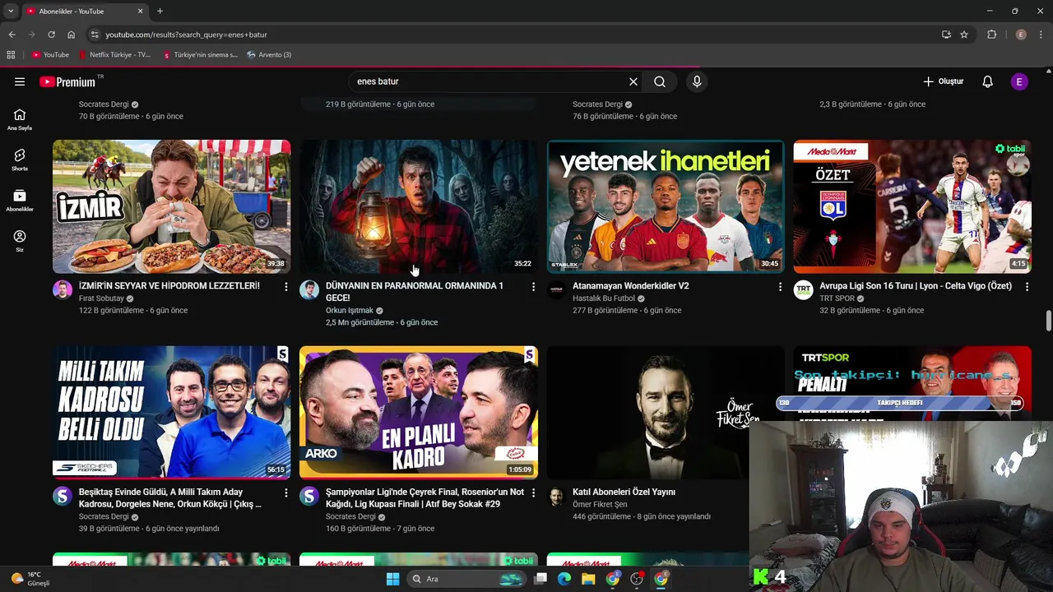Open Fırat Sobutay channel avatar

(x=63, y=289)
